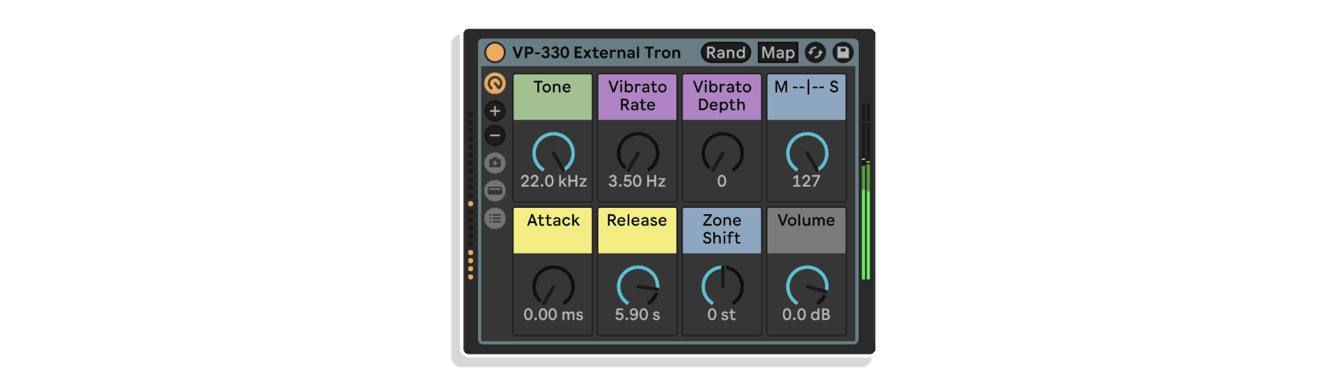Viewport: 1336px width, 383px height.
Task: Click the Volume knob
Action: point(806,286)
